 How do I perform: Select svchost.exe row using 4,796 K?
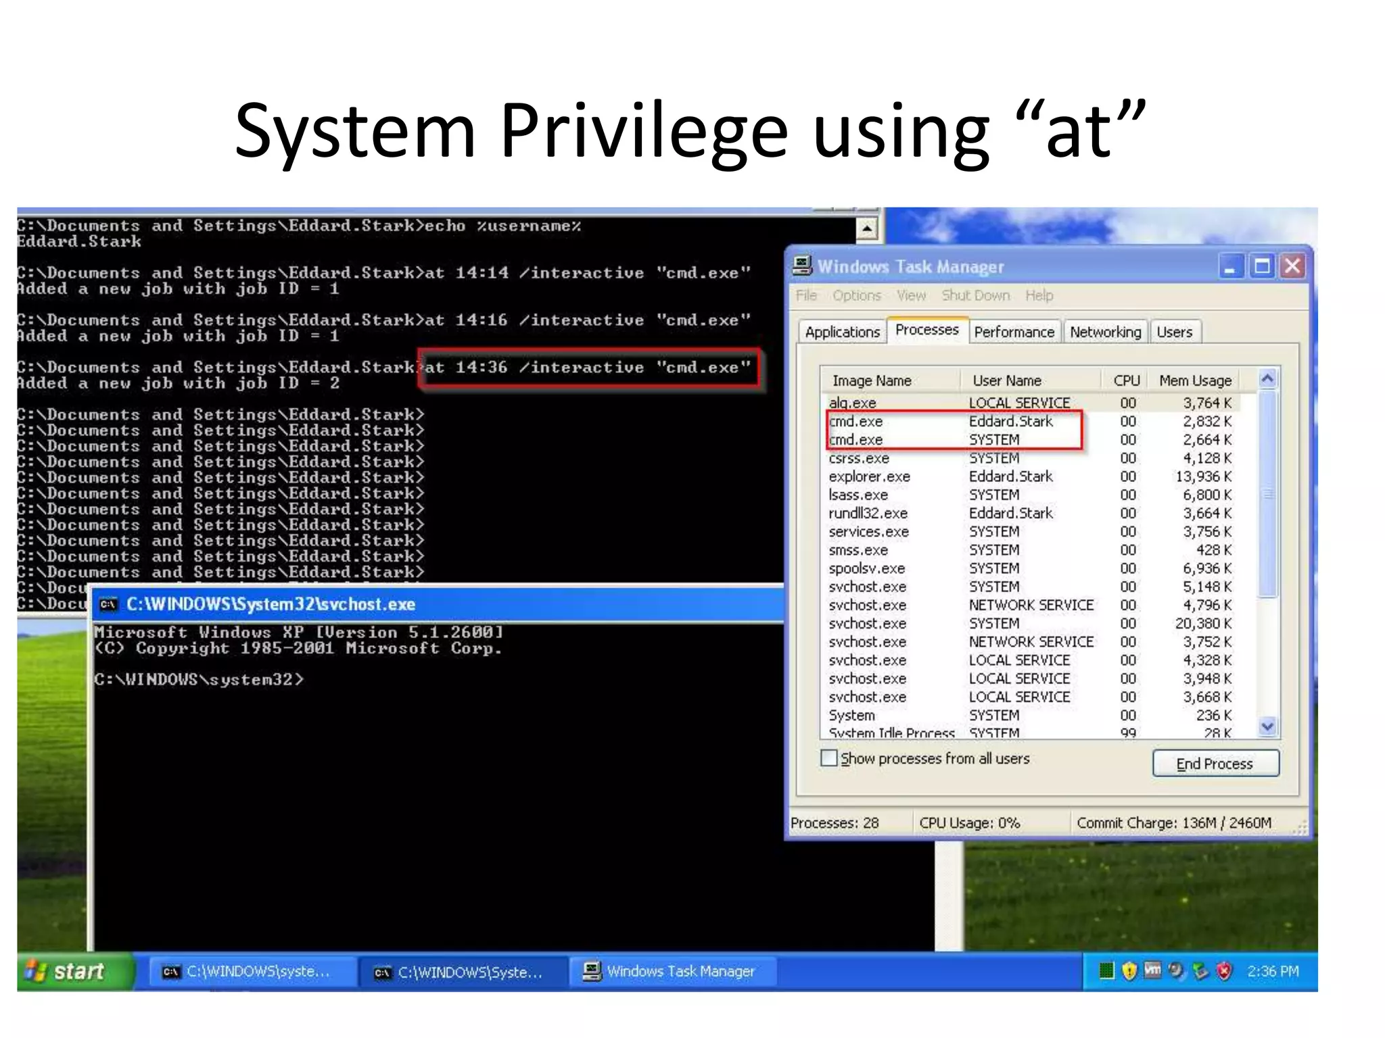(x=1033, y=605)
